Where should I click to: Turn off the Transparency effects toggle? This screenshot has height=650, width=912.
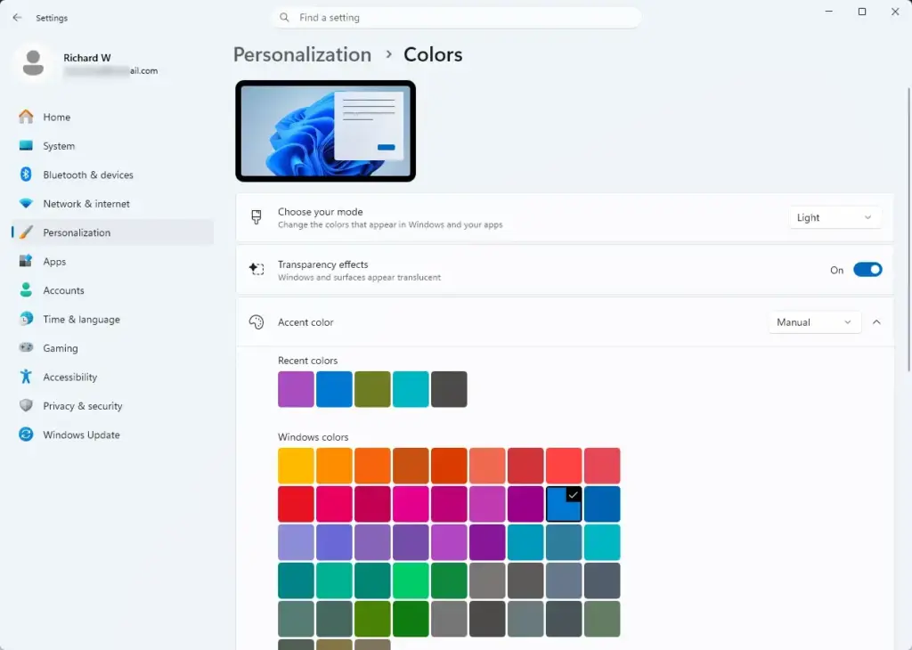tap(867, 270)
